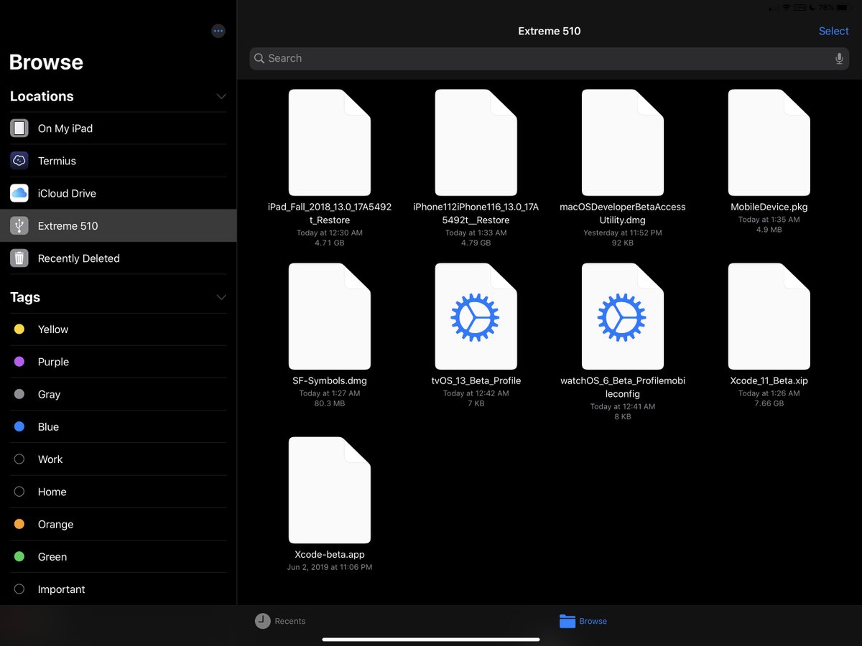
Task: Open the tvOS_13_Beta_Profile gear file icon
Action: click(x=476, y=317)
